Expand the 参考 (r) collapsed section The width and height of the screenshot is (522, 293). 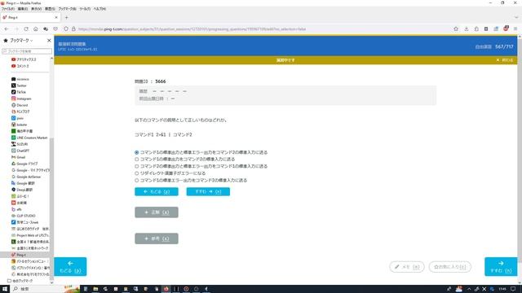pos(157,238)
